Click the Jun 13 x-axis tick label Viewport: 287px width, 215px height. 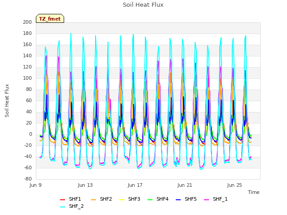click(x=85, y=185)
